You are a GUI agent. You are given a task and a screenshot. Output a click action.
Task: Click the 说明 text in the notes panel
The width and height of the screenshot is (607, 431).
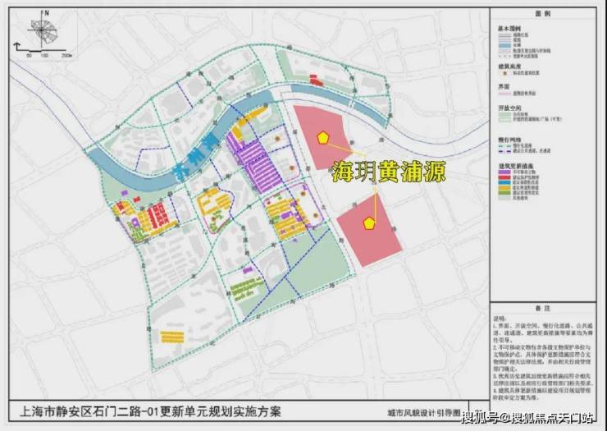click(x=499, y=319)
